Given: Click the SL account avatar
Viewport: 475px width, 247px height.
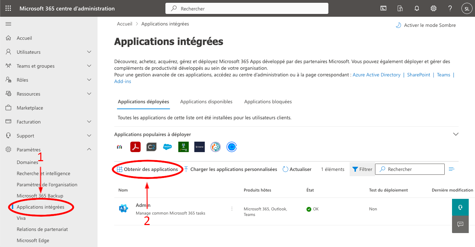Looking at the screenshot, I should click(x=467, y=8).
